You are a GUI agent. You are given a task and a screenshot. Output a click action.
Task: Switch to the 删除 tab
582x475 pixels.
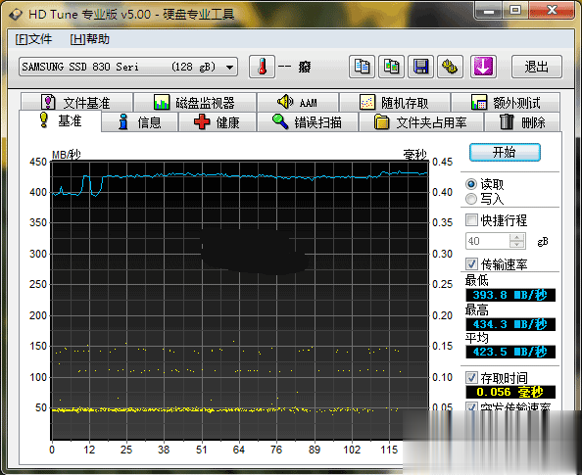pos(522,122)
